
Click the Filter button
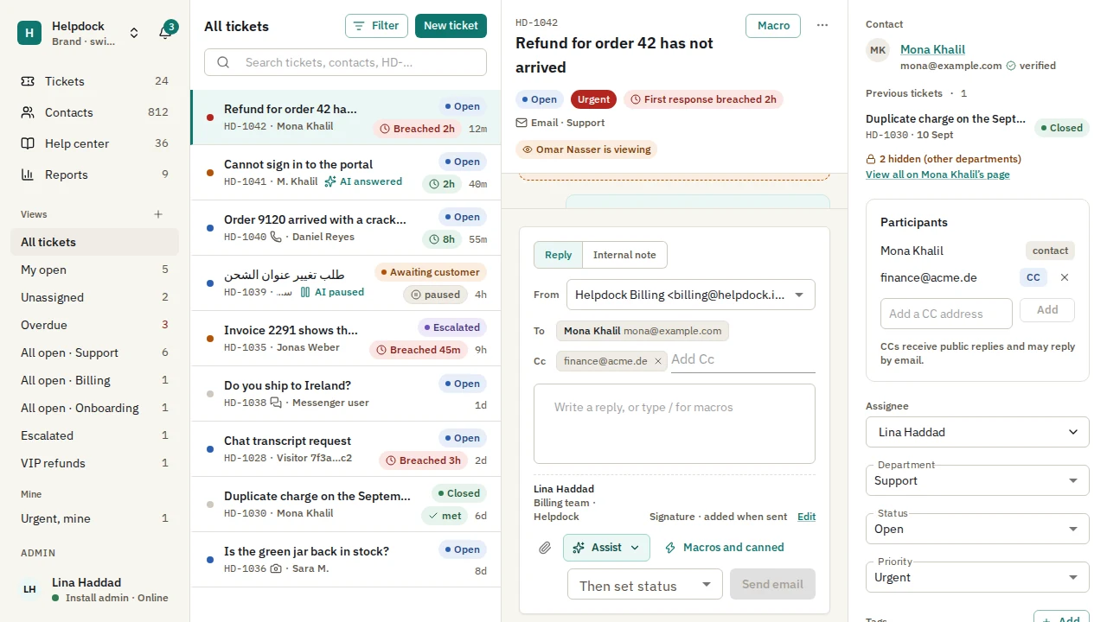(376, 26)
